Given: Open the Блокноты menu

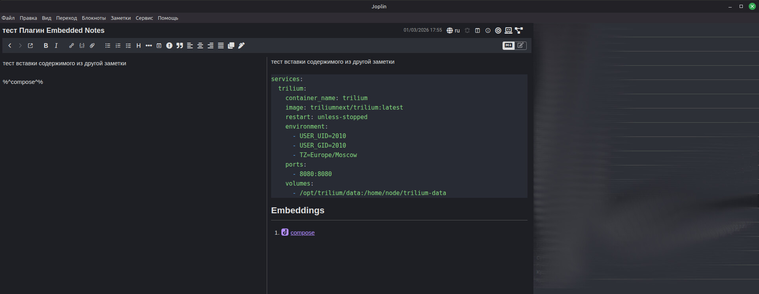Looking at the screenshot, I should (94, 18).
